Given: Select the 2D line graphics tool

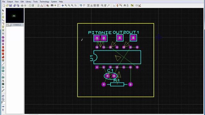Looking at the screenshot, I should point(3,64).
